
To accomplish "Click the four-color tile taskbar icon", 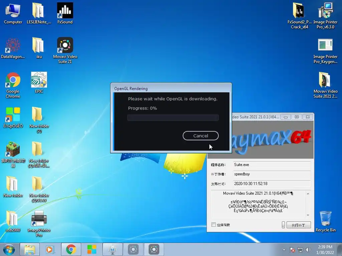I will point(92,249).
